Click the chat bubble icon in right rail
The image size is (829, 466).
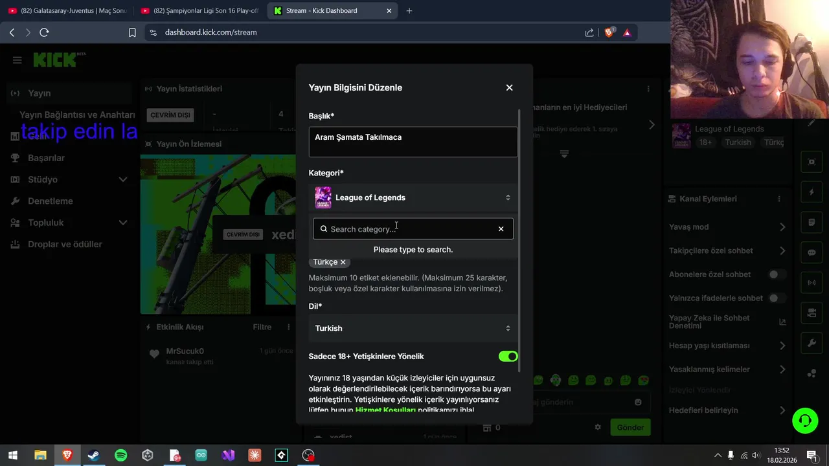point(812,252)
